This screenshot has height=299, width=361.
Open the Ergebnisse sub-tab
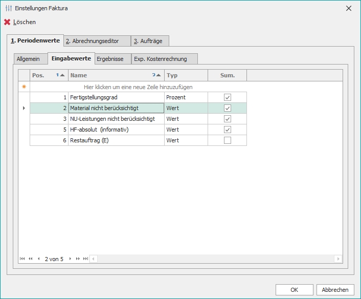tap(110, 59)
